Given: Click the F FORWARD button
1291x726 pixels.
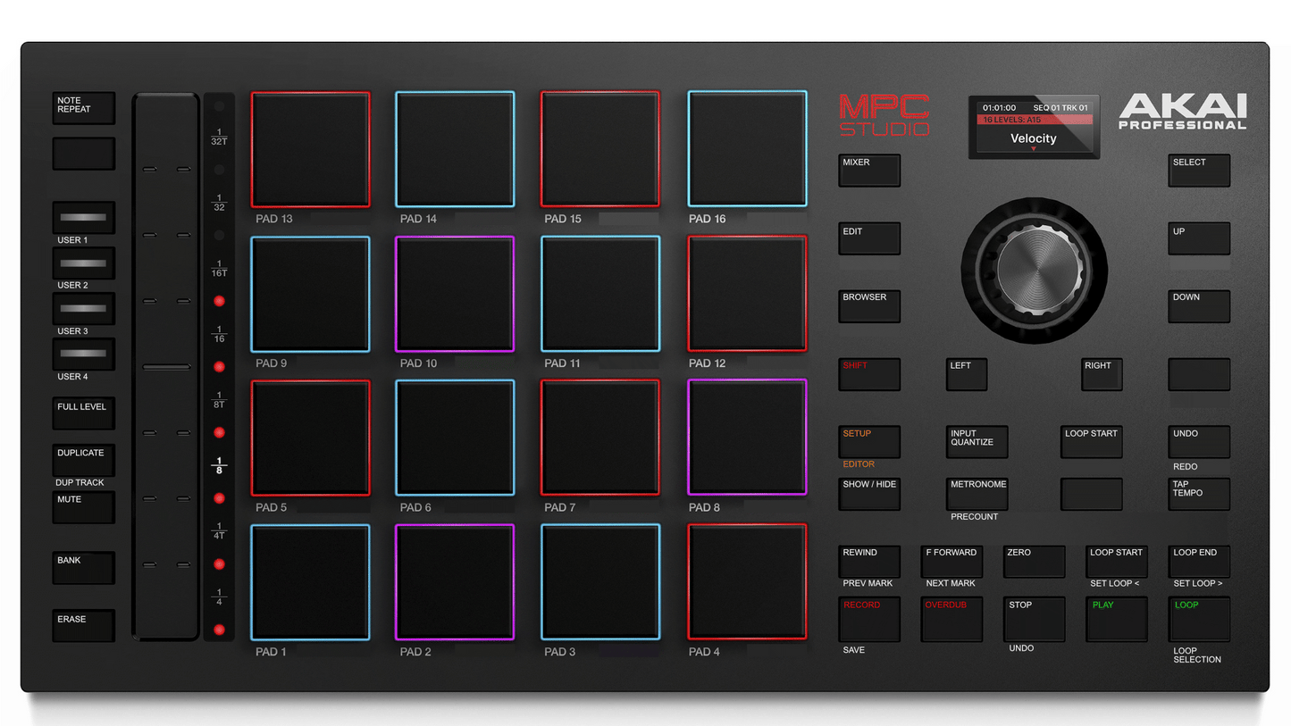Looking at the screenshot, I should click(x=952, y=562).
